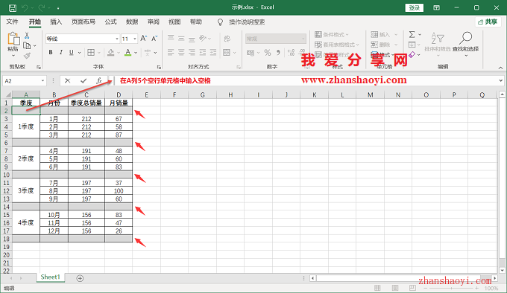
Task: Merge and center the selected cells
Action: click(227, 52)
